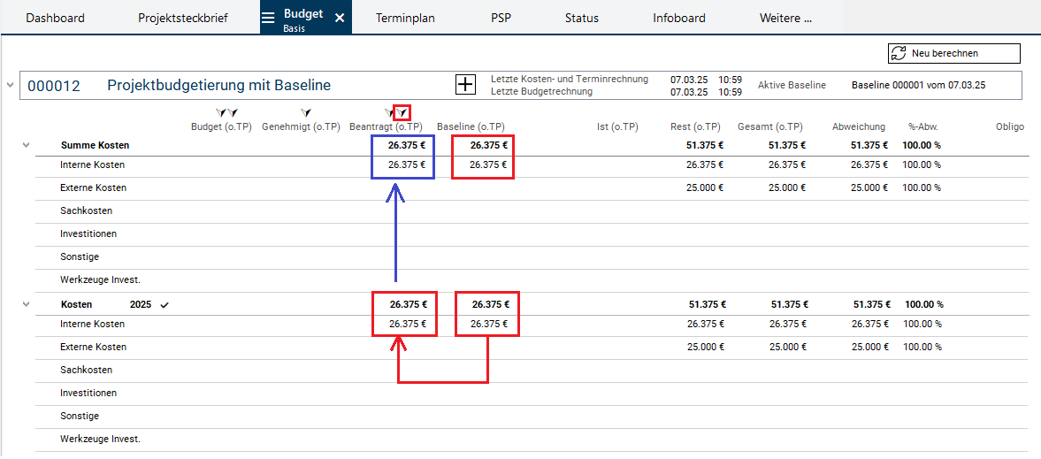Image resolution: width=1041 pixels, height=459 pixels.
Task: Switch to the Terminplan tab
Action: pyautogui.click(x=405, y=18)
